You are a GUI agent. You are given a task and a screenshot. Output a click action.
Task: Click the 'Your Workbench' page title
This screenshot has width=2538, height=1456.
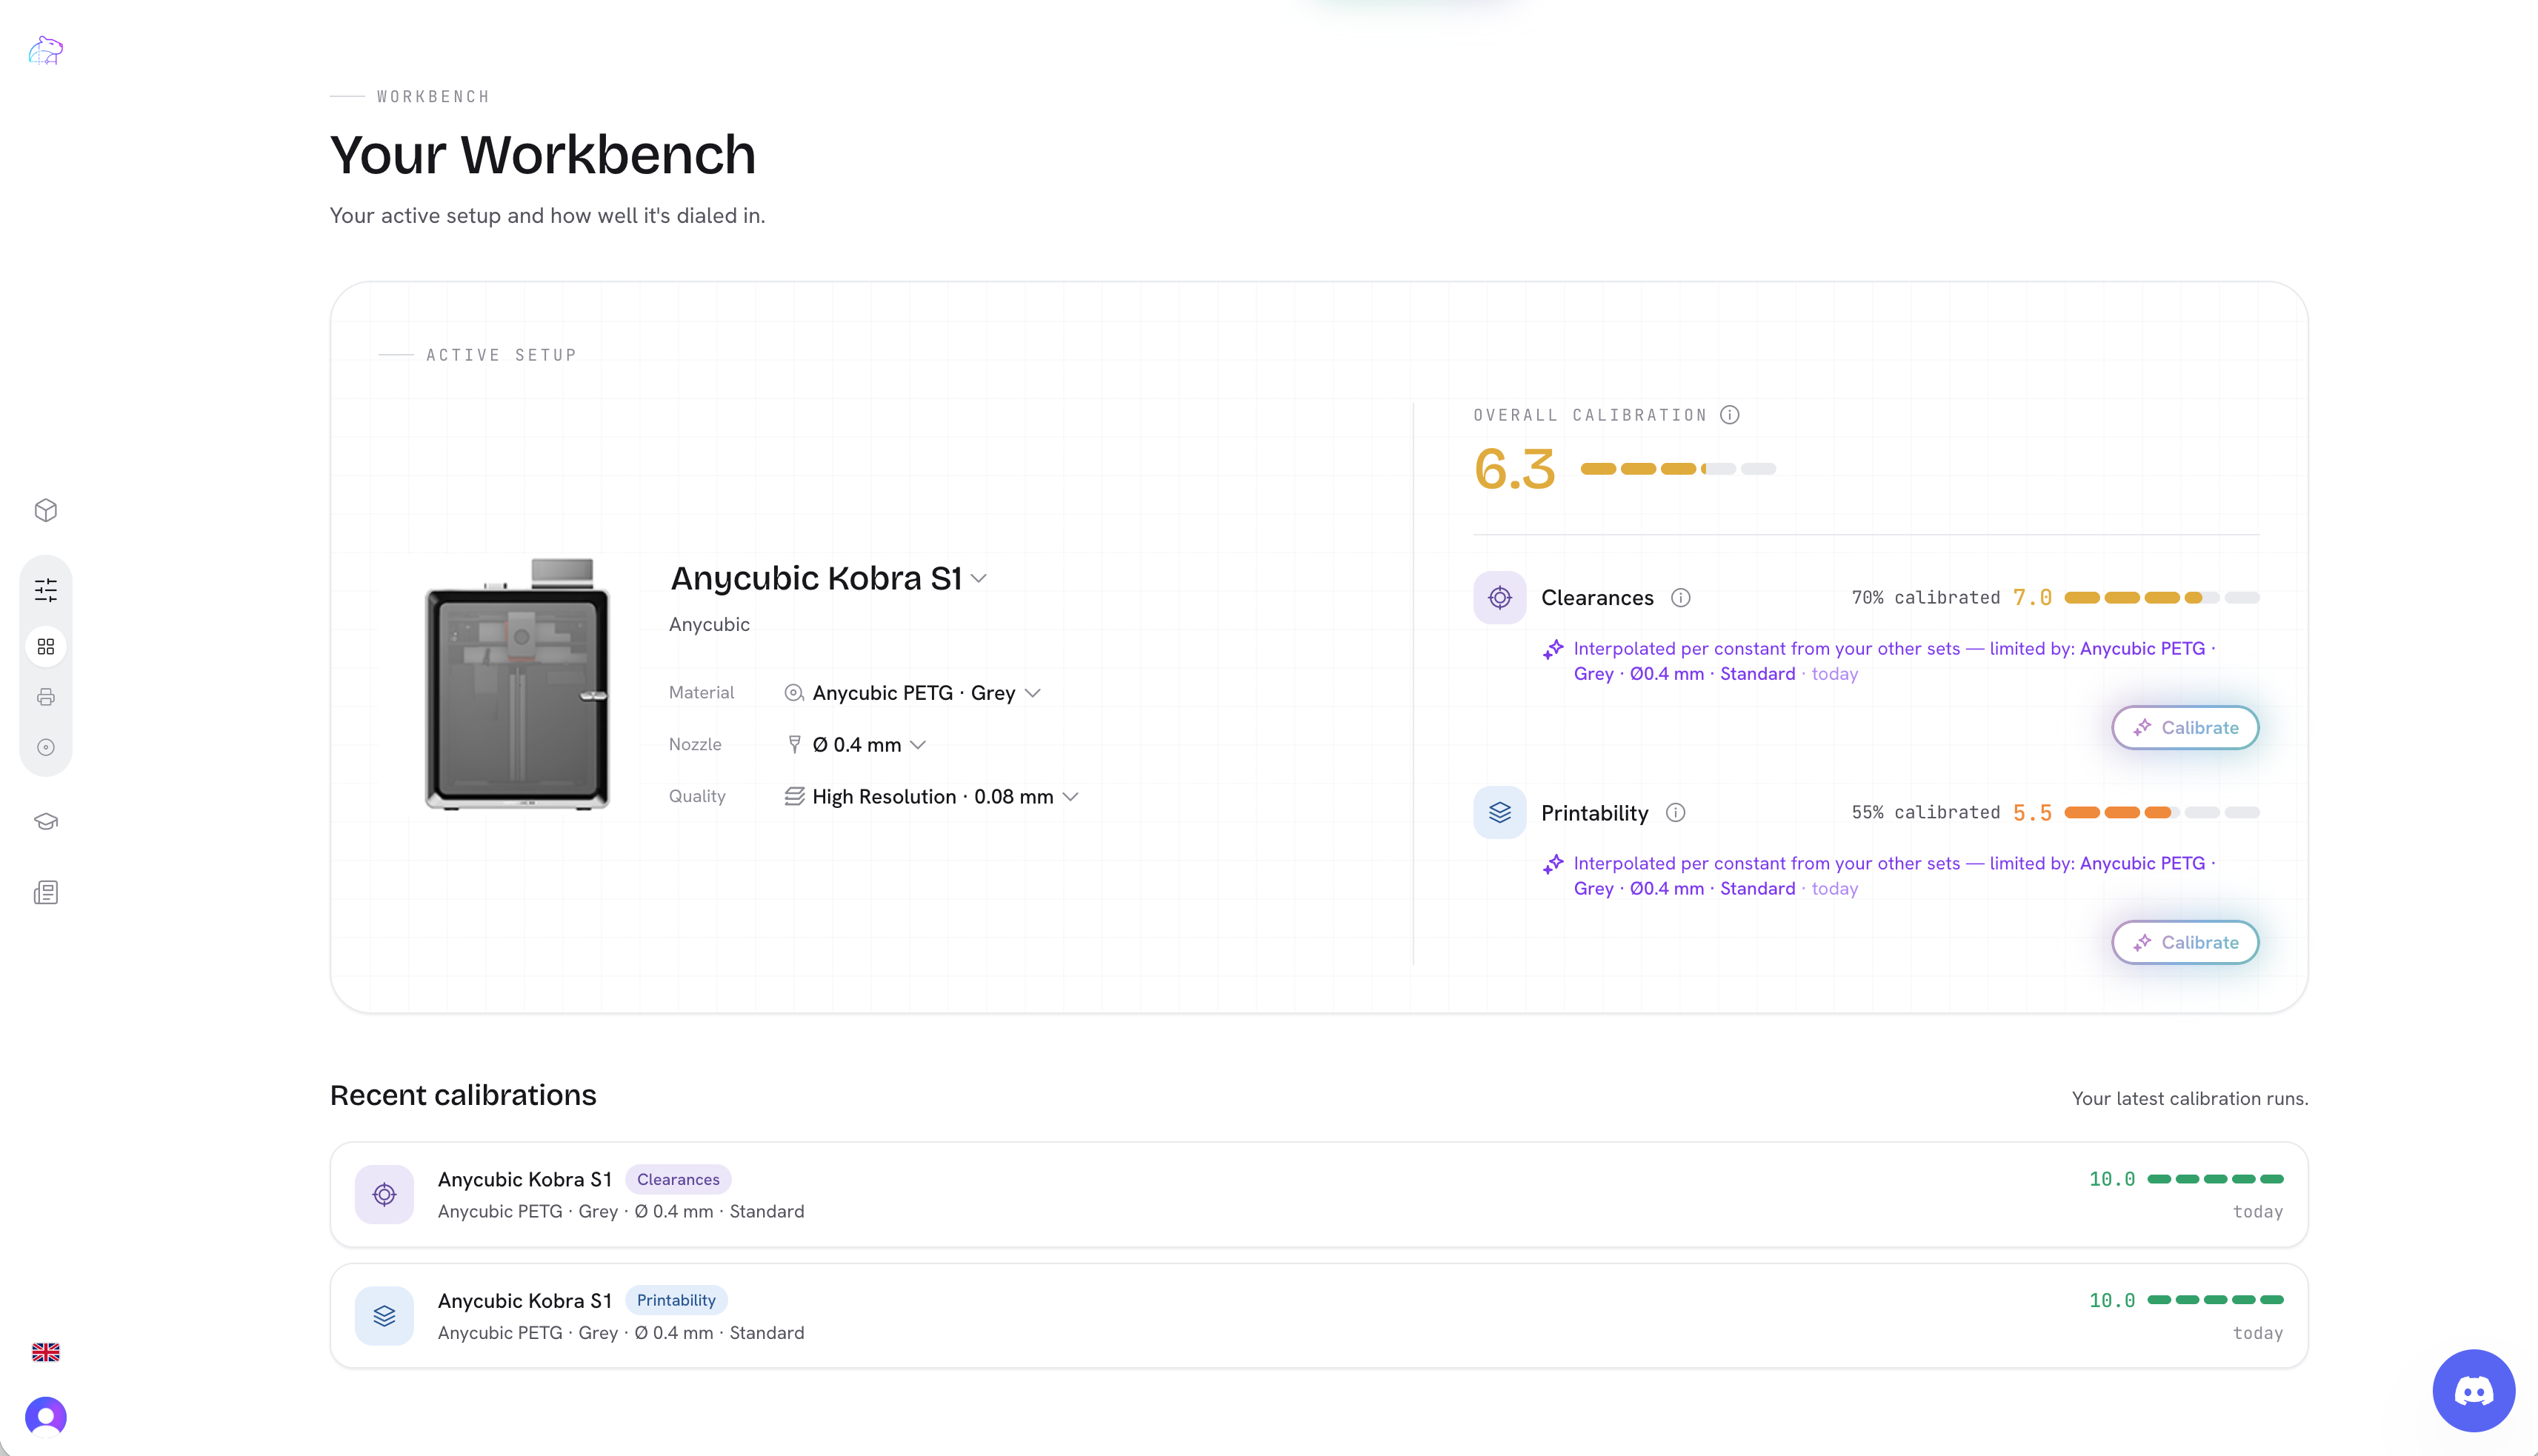click(x=543, y=155)
